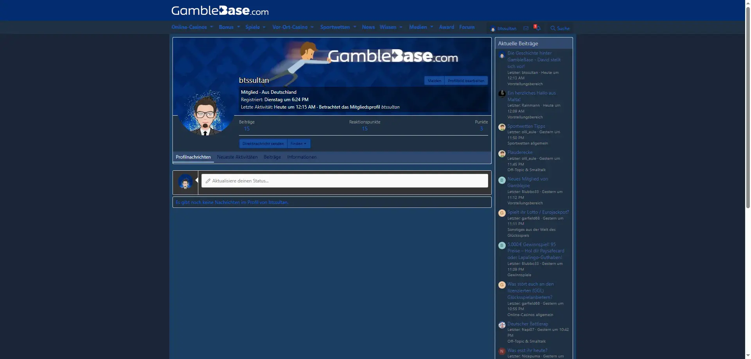Click the italic btssultan Mitgliedsprofil link
The height and width of the screenshot is (359, 751).
[x=390, y=107]
